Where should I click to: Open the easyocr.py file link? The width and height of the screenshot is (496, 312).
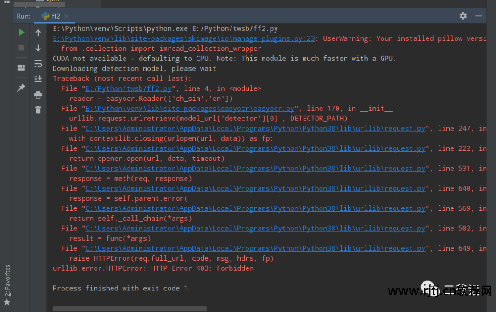pos(190,109)
